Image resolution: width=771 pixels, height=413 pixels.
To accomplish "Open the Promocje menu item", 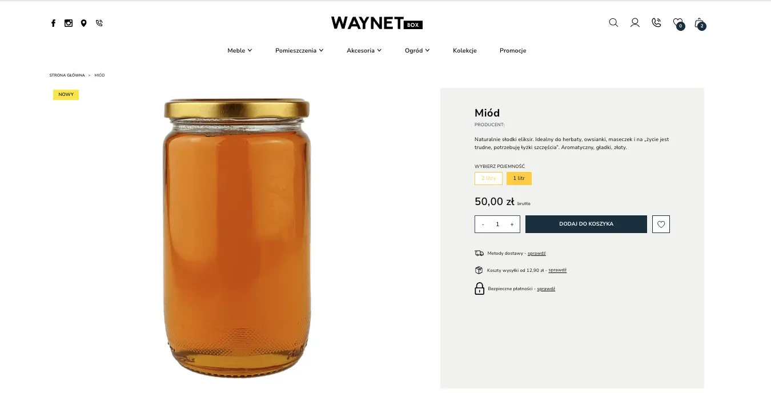I will (513, 50).
